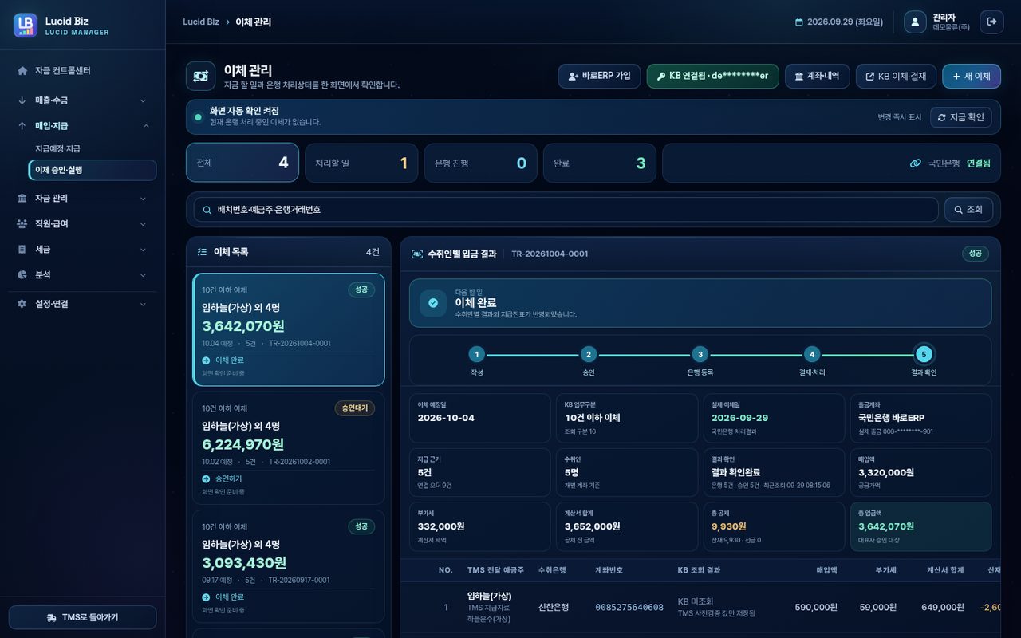Click step 3 은행 등록 in progress tracker
The width and height of the screenshot is (1021, 638).
pos(700,360)
